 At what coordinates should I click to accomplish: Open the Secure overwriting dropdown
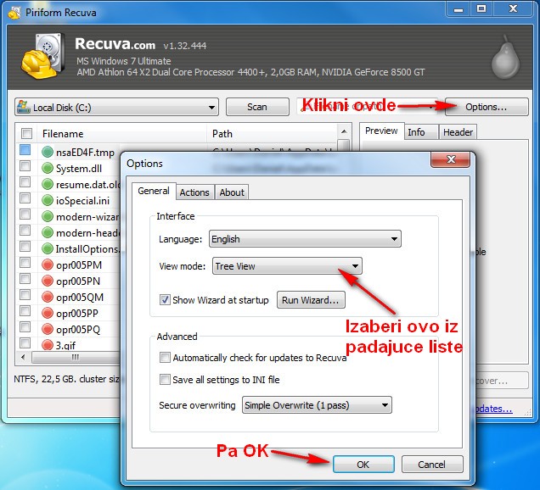pyautogui.click(x=317, y=405)
